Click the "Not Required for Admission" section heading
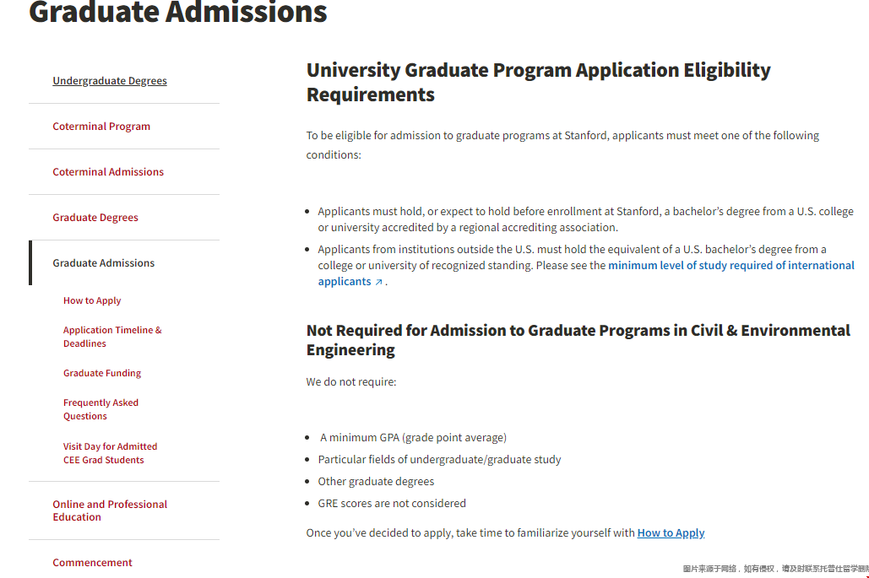The image size is (869, 578). tap(578, 340)
